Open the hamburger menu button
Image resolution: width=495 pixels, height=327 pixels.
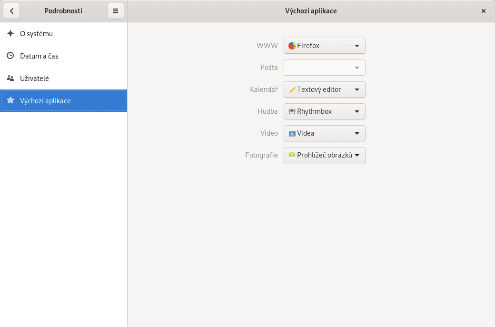tap(116, 11)
